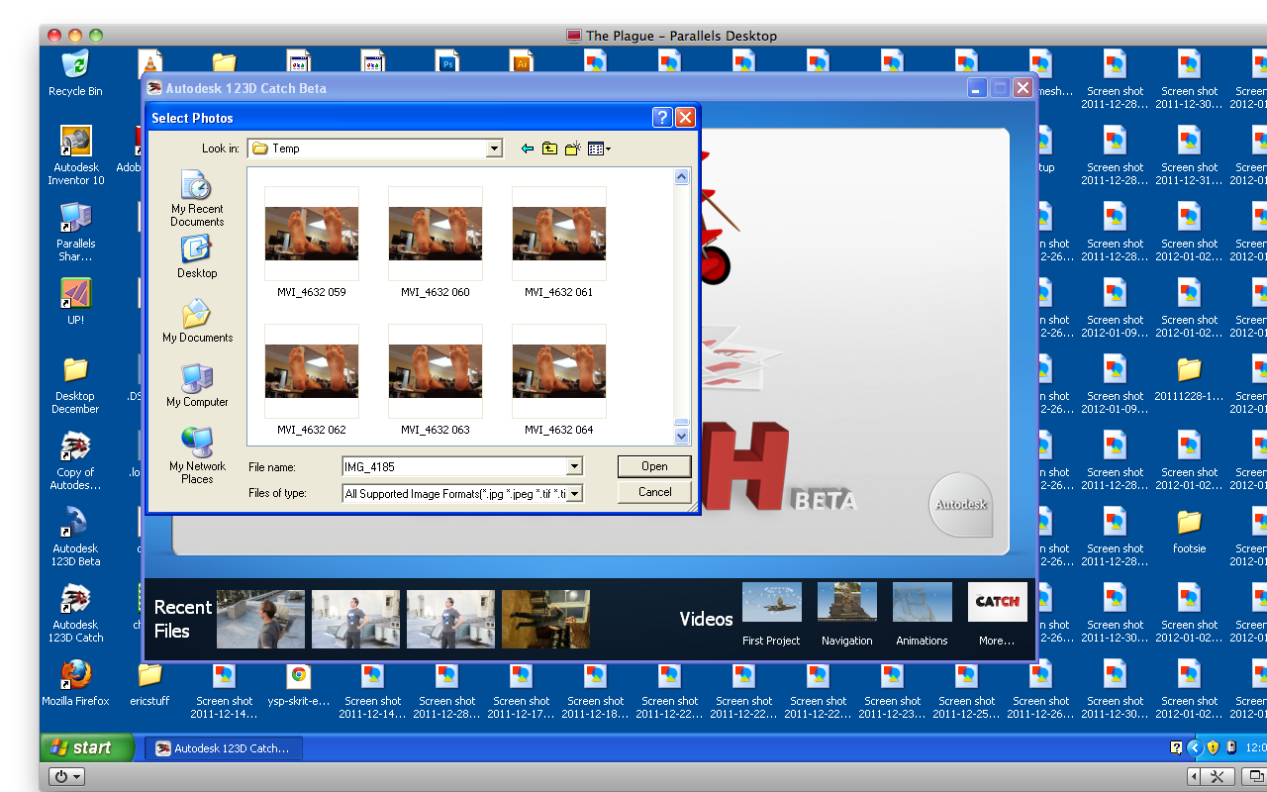
Task: Open My Documents in places bar
Action: (x=197, y=322)
